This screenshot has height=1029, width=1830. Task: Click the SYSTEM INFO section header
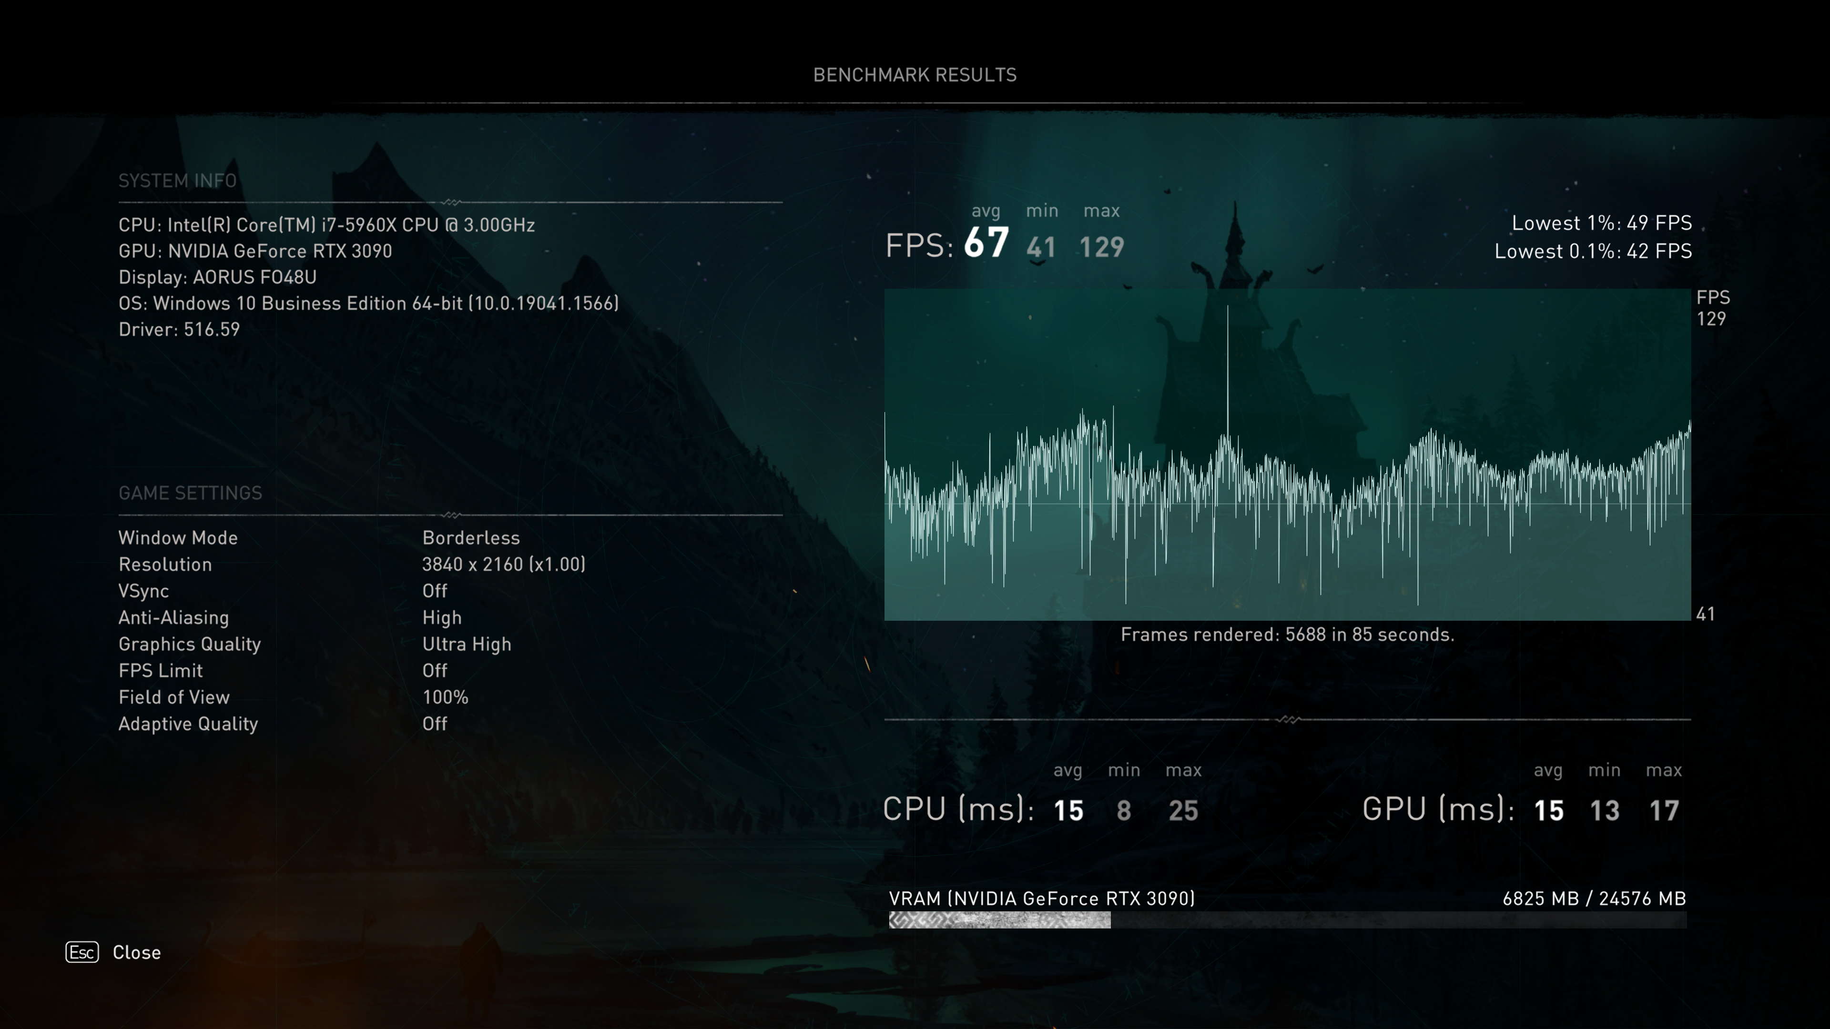[178, 181]
